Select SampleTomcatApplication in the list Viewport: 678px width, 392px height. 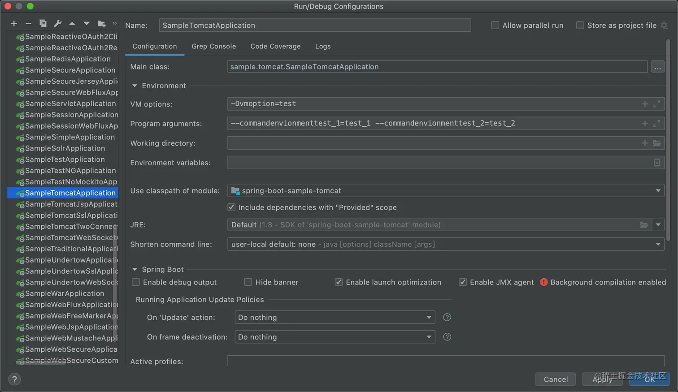(63, 193)
